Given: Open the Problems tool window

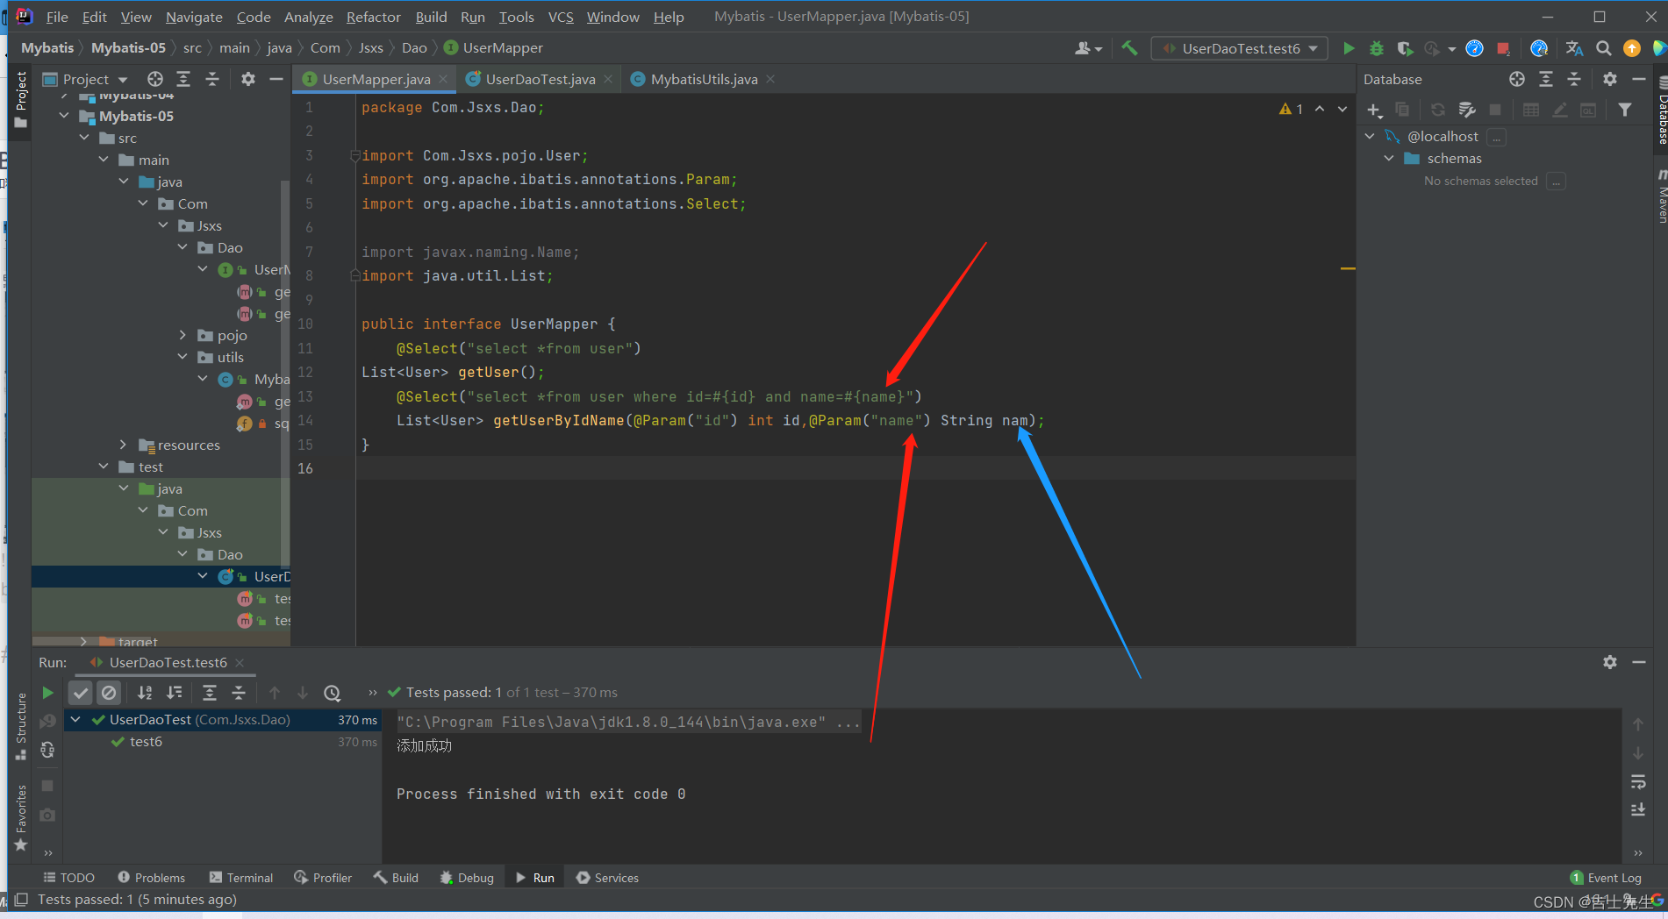Looking at the screenshot, I should [151, 878].
